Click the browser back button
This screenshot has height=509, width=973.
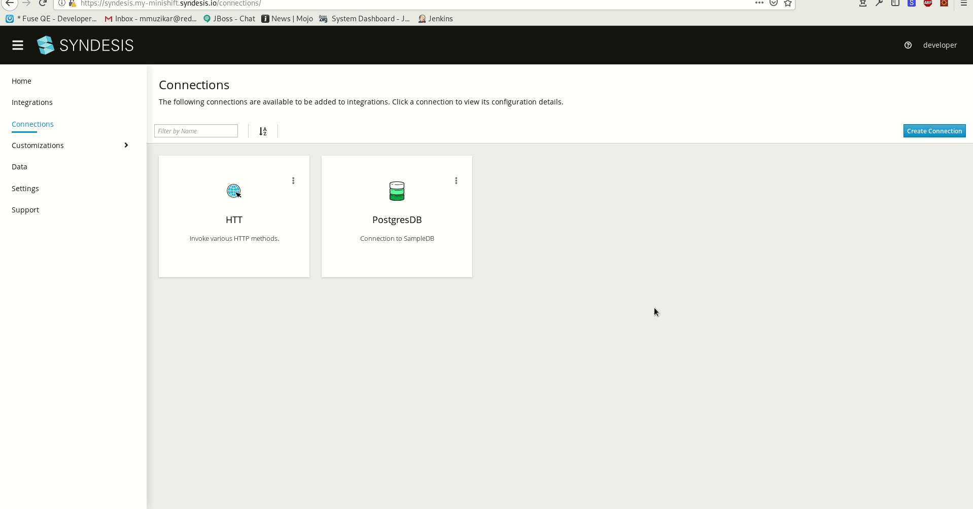pyautogui.click(x=10, y=3)
